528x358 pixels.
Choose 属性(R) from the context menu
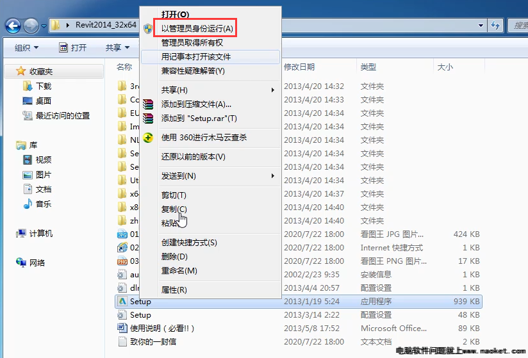[174, 289]
